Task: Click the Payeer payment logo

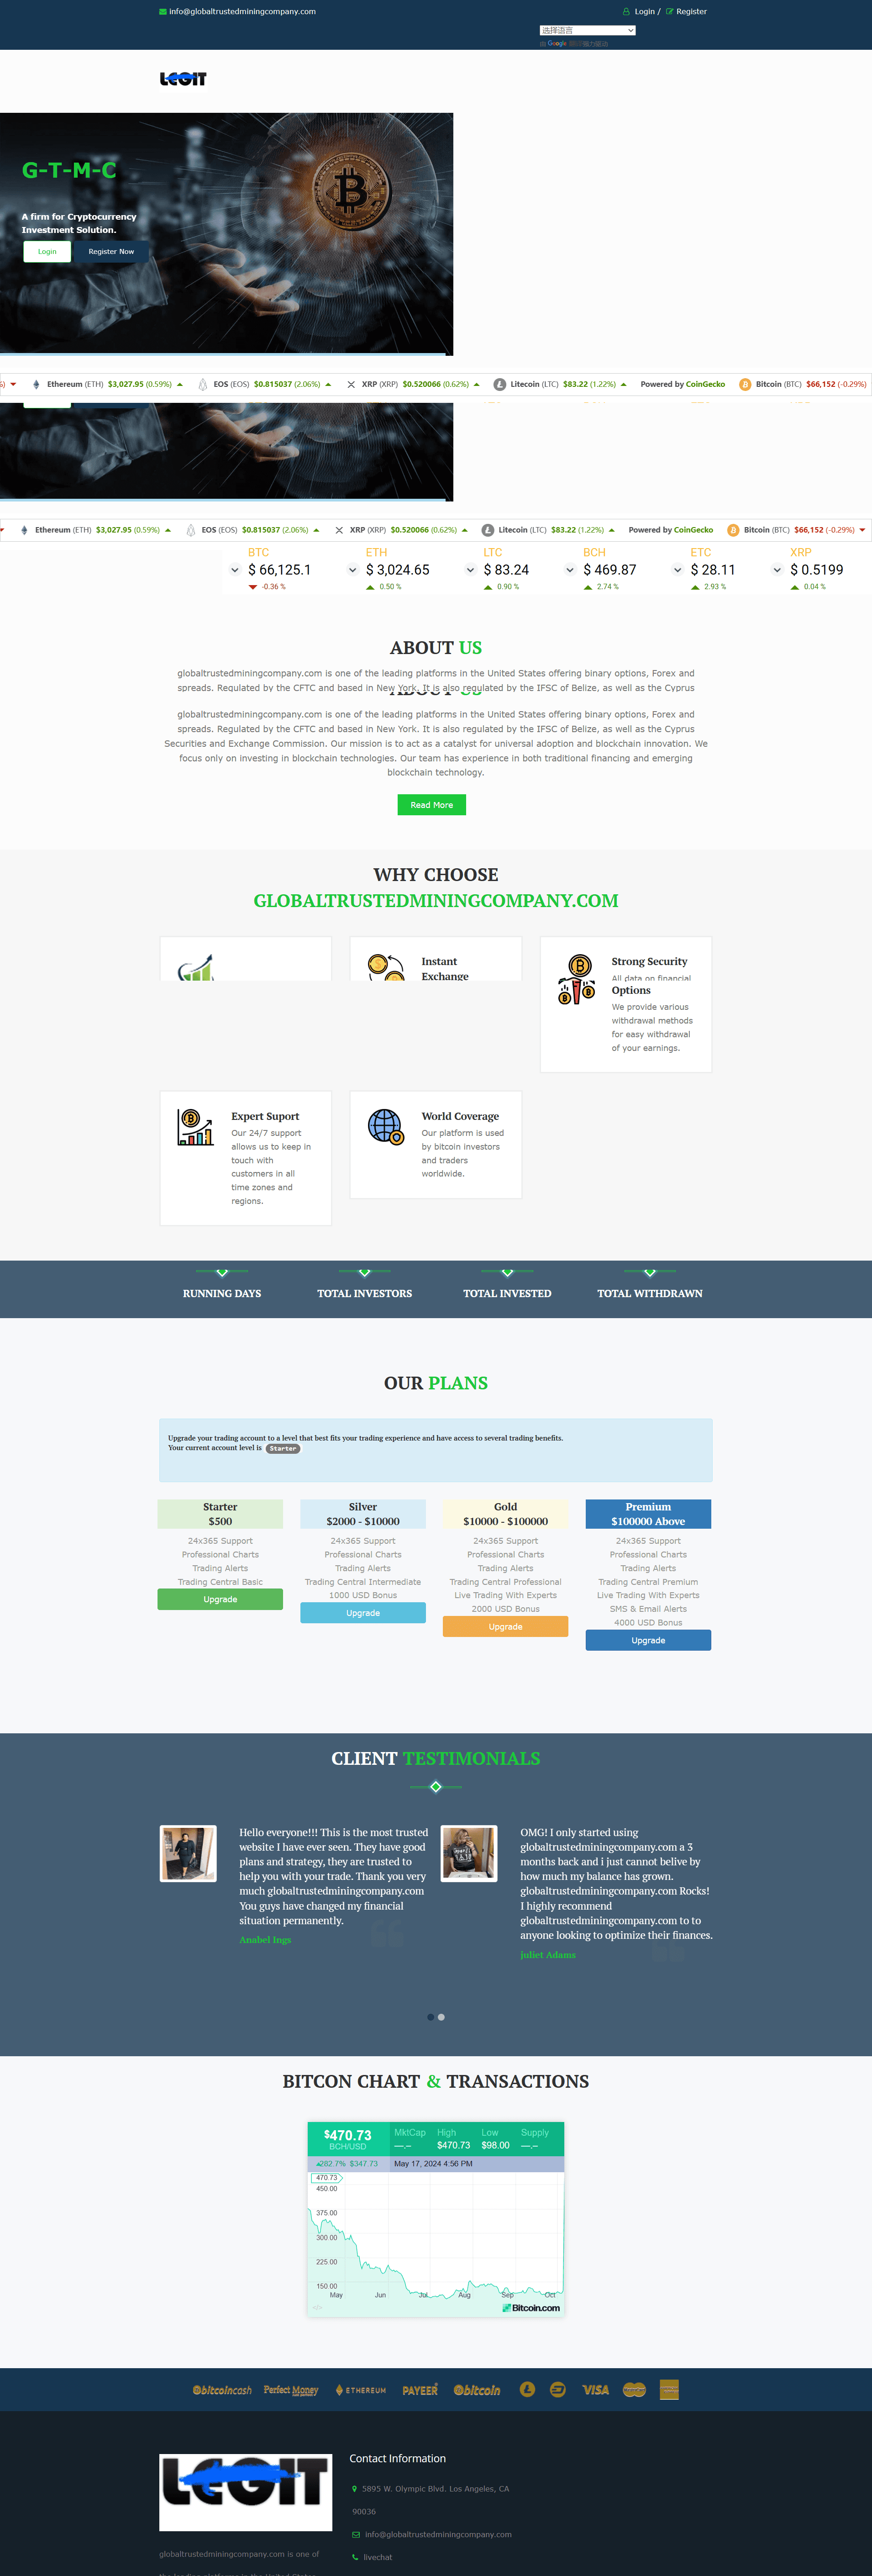Action: pos(420,2390)
